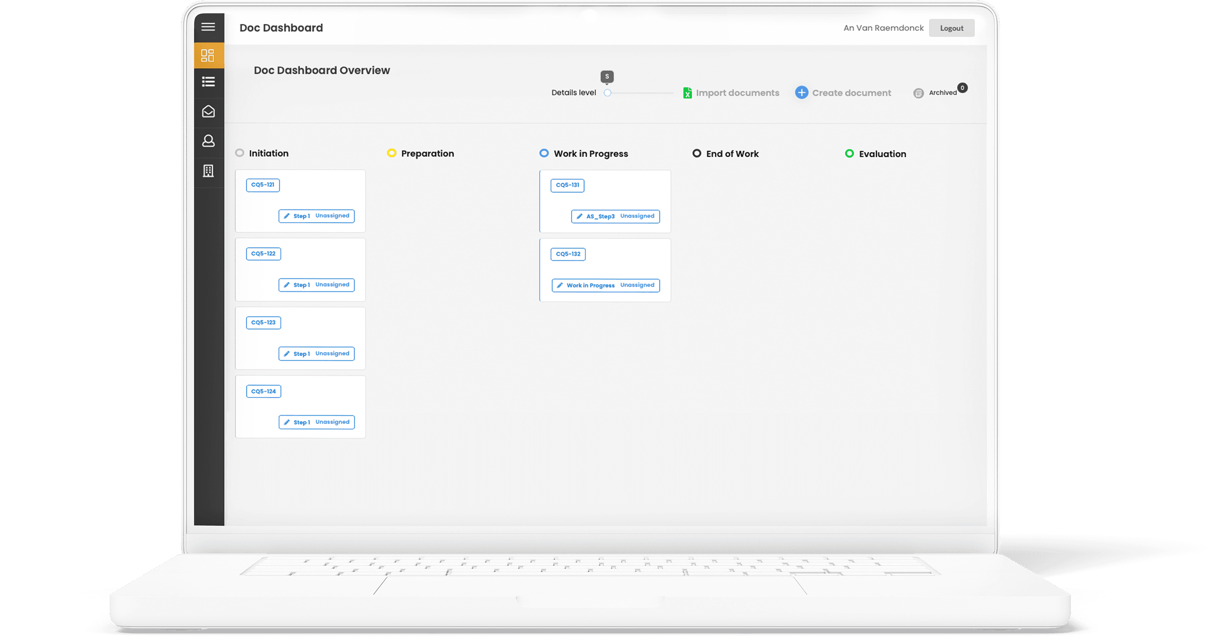Open the user profile sidebar icon
Viewport: 1210px width, 637px height.
[208, 141]
